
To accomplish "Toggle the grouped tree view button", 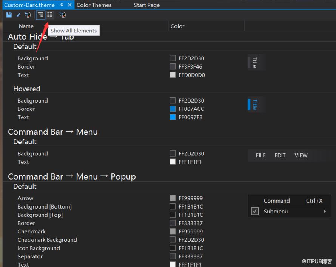I will tap(40, 15).
